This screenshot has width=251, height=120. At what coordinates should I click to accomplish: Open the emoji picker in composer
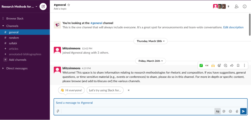pos(230,111)
